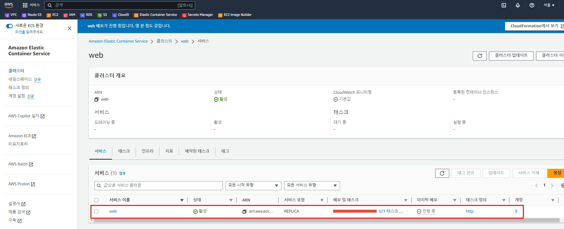Switch to the 지표 tab
The image size is (564, 229).
[169, 151]
